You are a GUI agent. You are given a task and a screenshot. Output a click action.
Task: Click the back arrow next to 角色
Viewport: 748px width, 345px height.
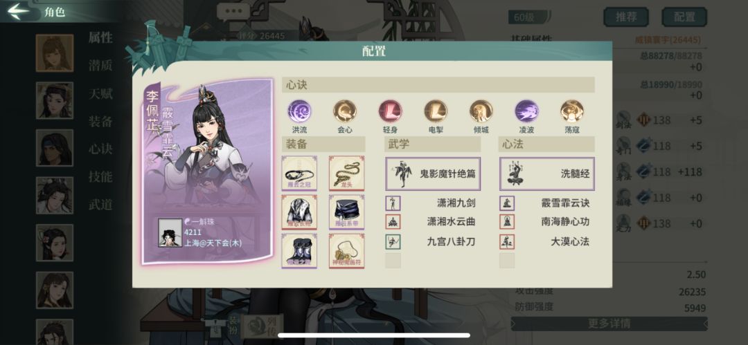coord(19,12)
